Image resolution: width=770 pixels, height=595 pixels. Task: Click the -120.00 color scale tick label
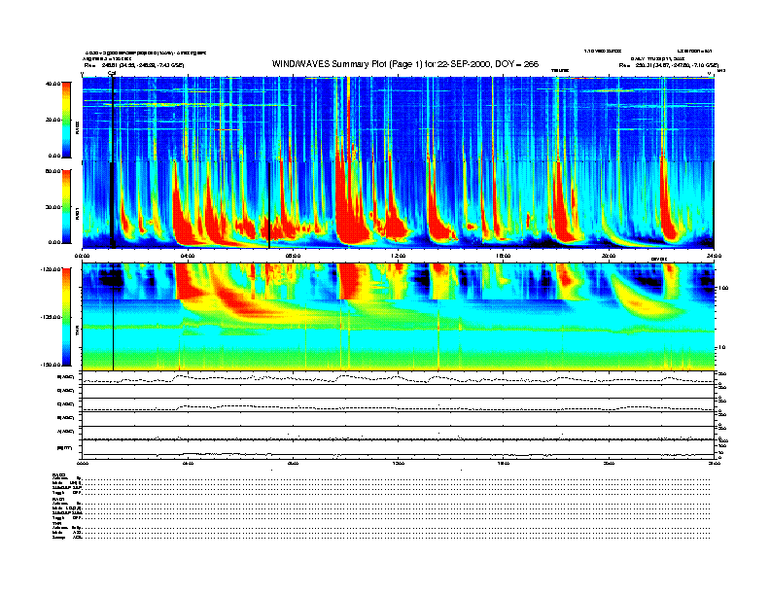click(52, 269)
